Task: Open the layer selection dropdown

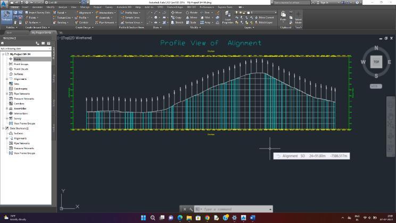Action: coord(275,12)
